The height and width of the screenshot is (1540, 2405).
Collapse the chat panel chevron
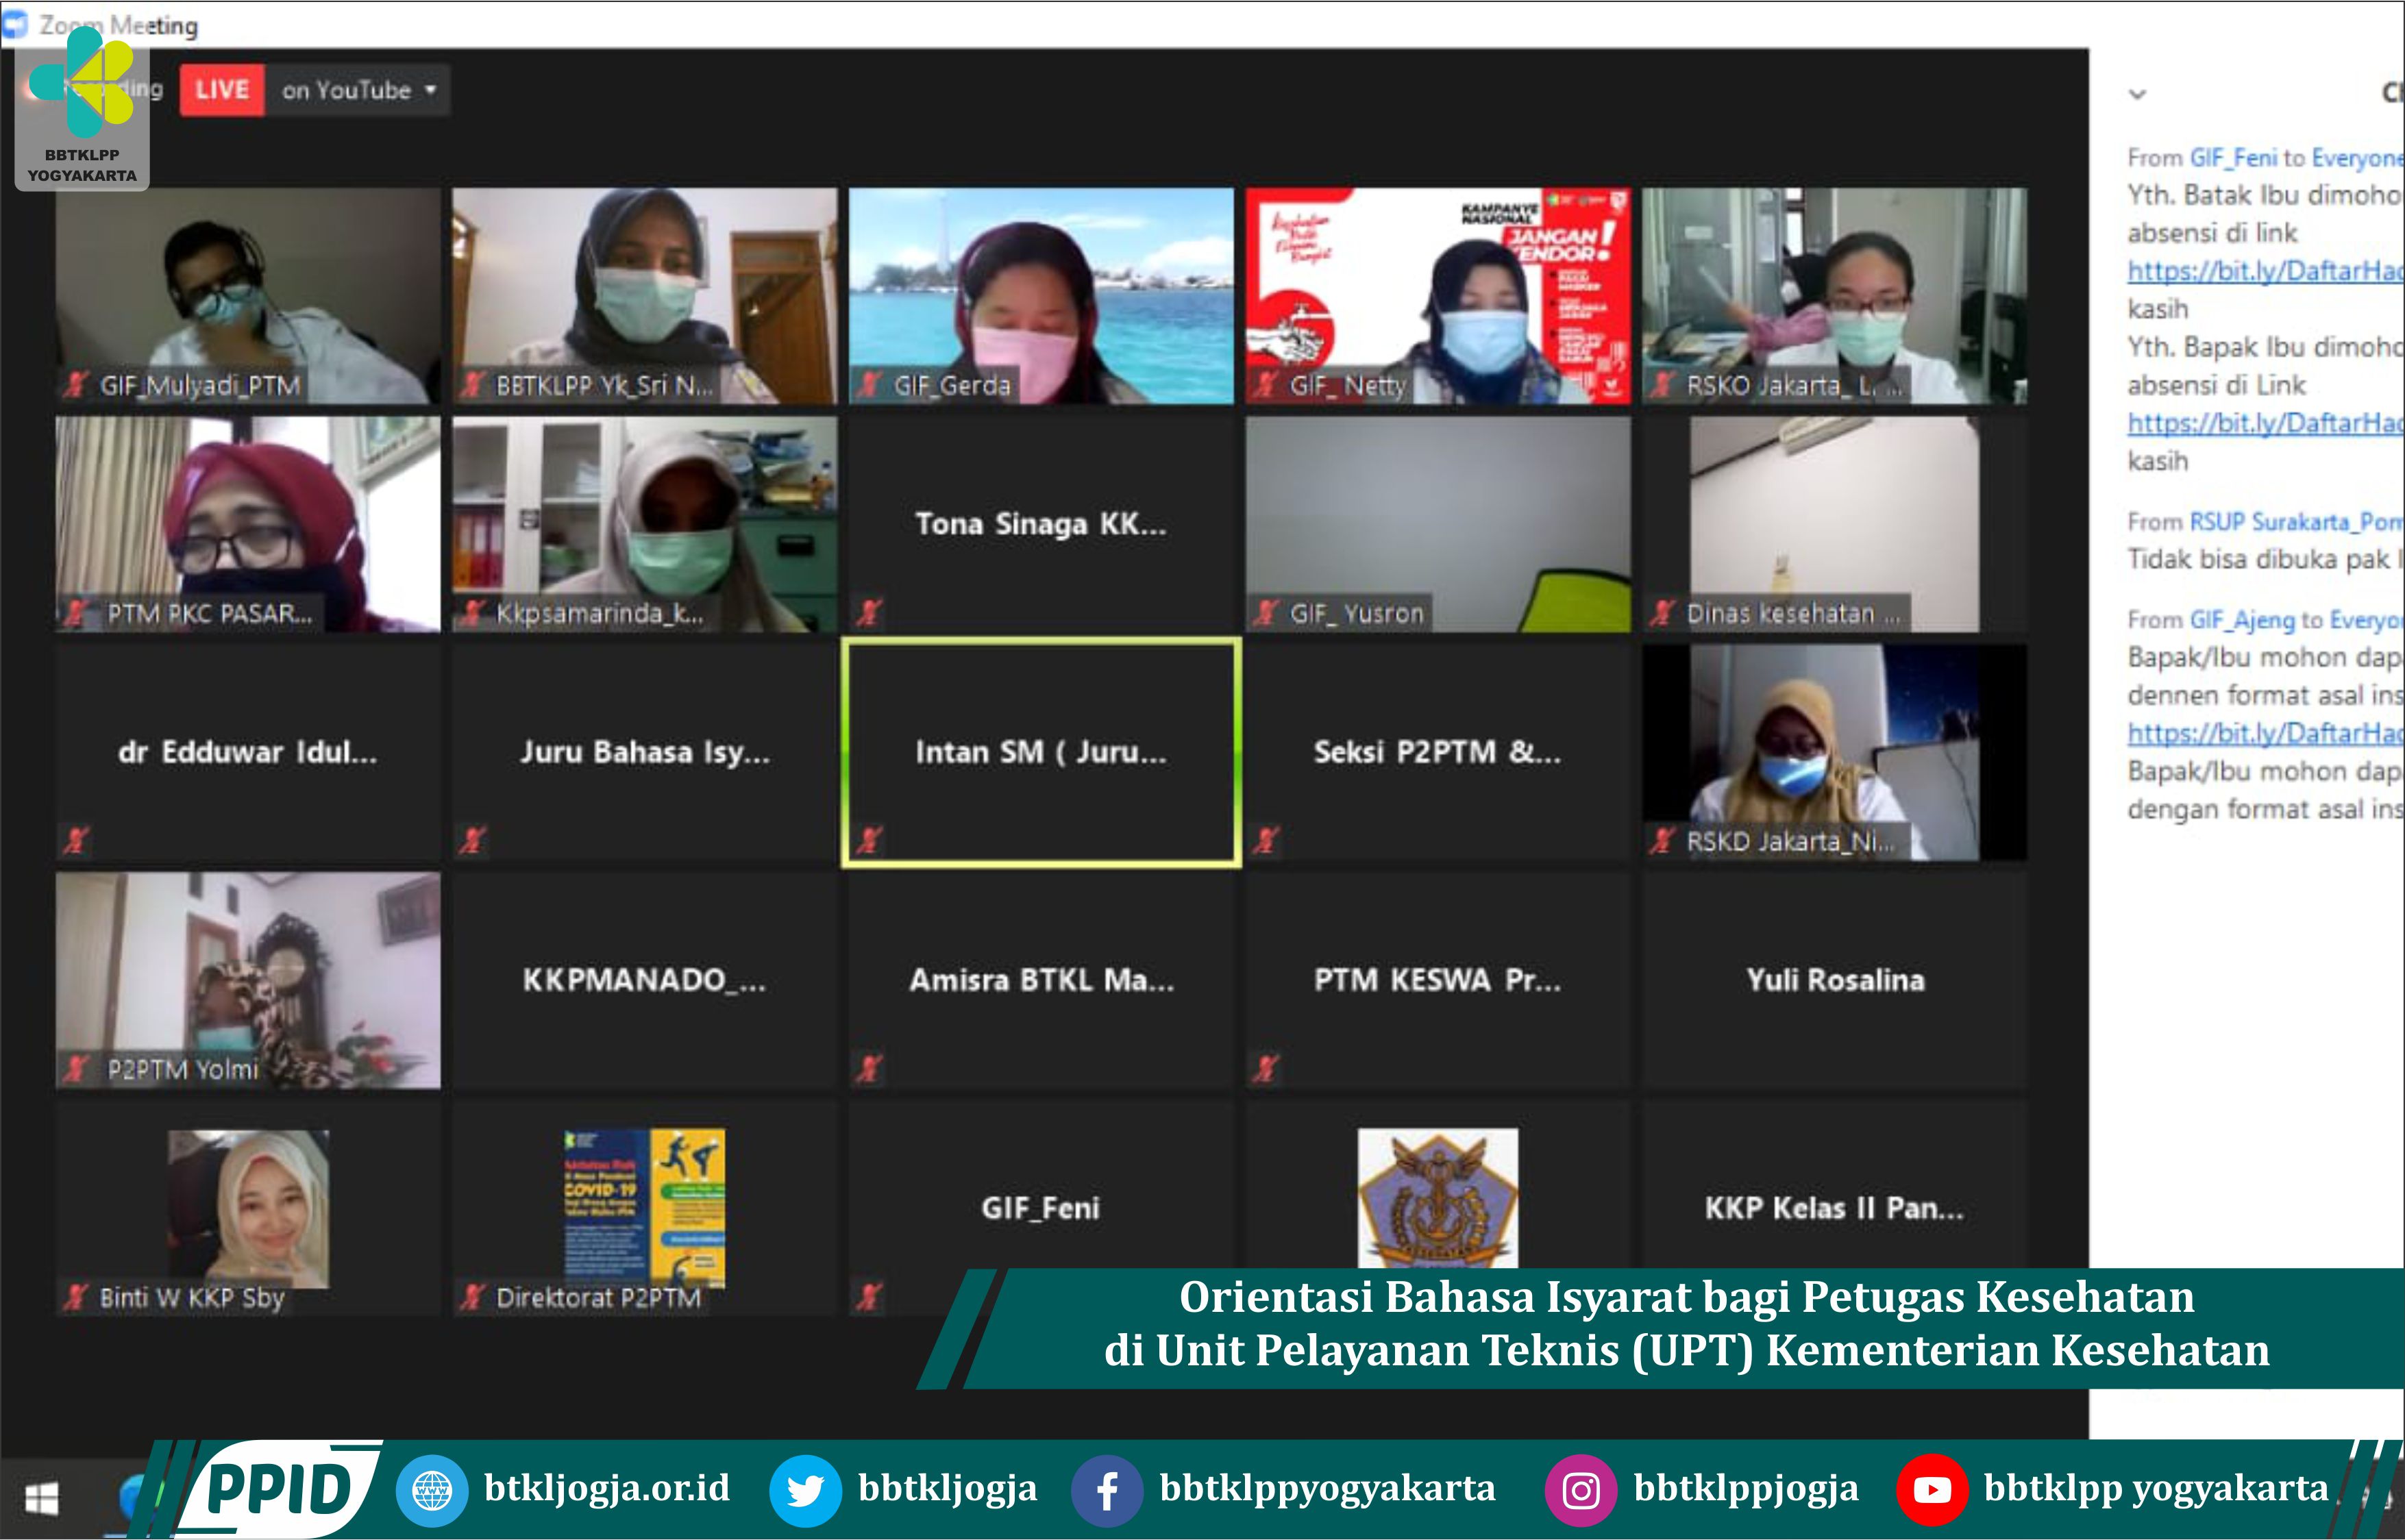(2137, 94)
